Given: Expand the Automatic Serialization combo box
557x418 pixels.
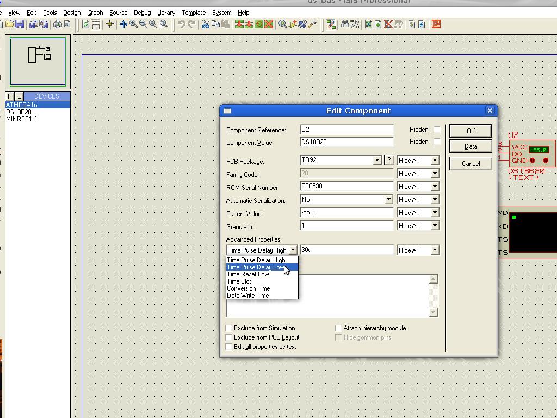Looking at the screenshot, I should coord(388,200).
